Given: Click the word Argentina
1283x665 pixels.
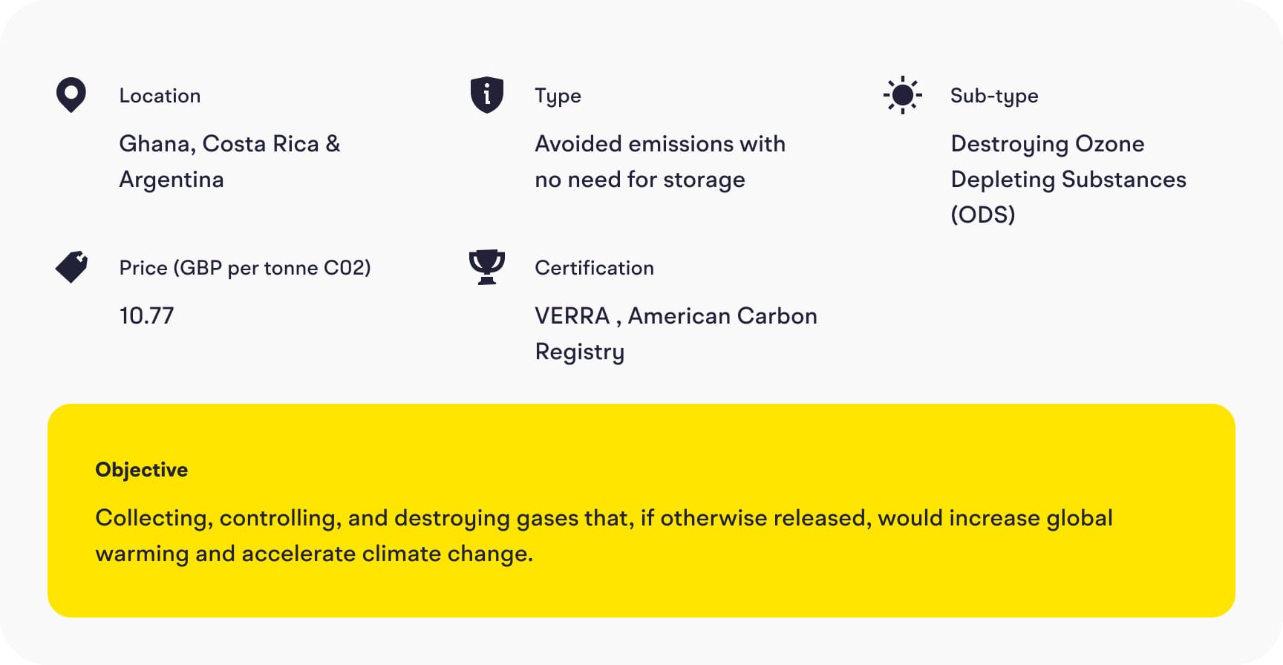Looking at the screenshot, I should [172, 180].
